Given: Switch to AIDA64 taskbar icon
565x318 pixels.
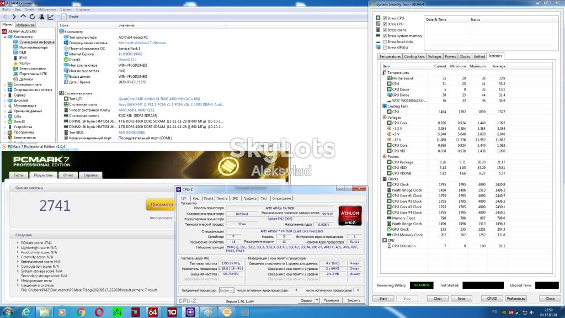Looking at the screenshot, I should (153, 312).
